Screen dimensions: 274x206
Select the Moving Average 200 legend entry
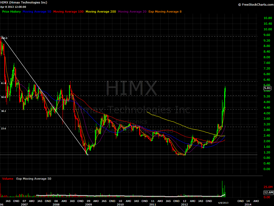[x=101, y=12]
